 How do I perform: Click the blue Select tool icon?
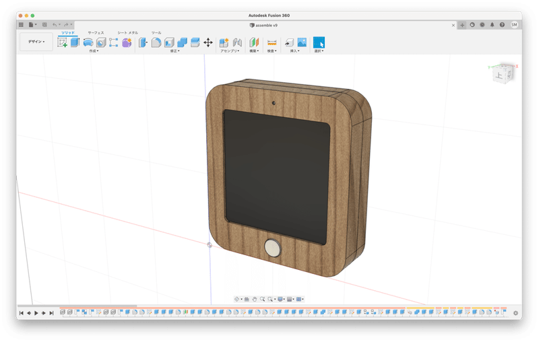[x=319, y=42]
